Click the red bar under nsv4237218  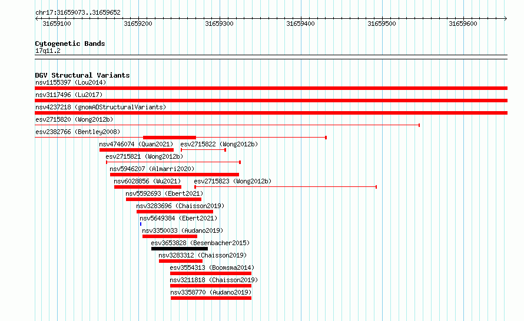pos(271,113)
